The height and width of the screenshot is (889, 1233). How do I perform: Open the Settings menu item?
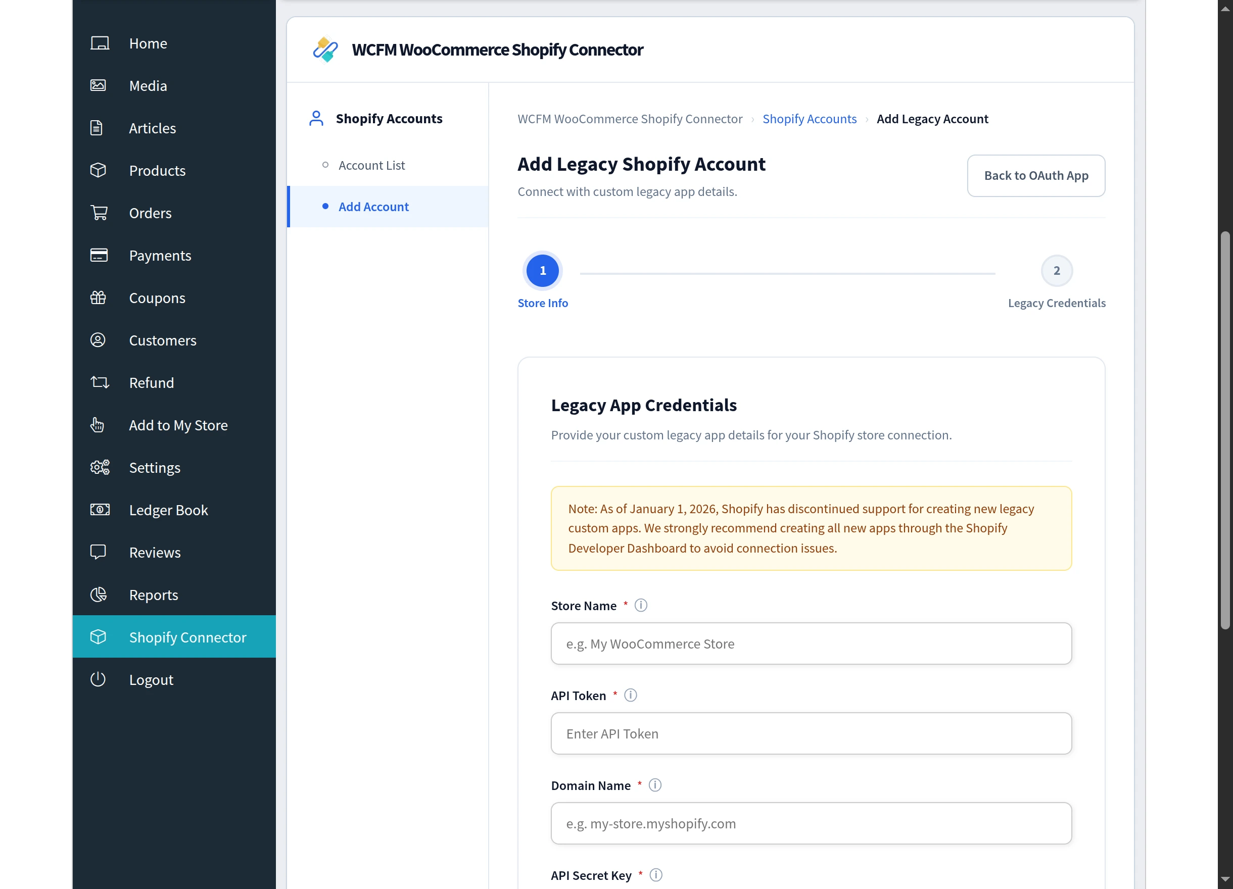tap(174, 467)
